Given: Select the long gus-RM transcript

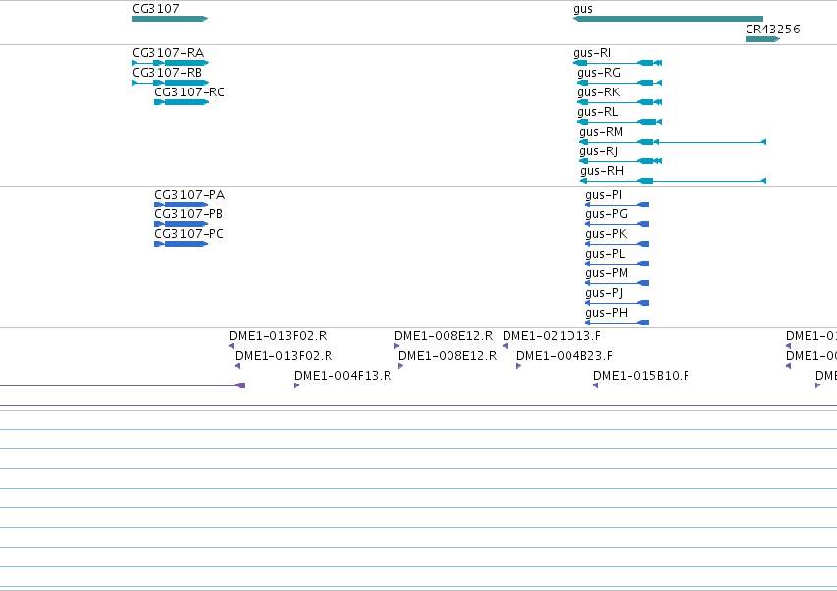Looking at the screenshot, I should coord(673,142).
